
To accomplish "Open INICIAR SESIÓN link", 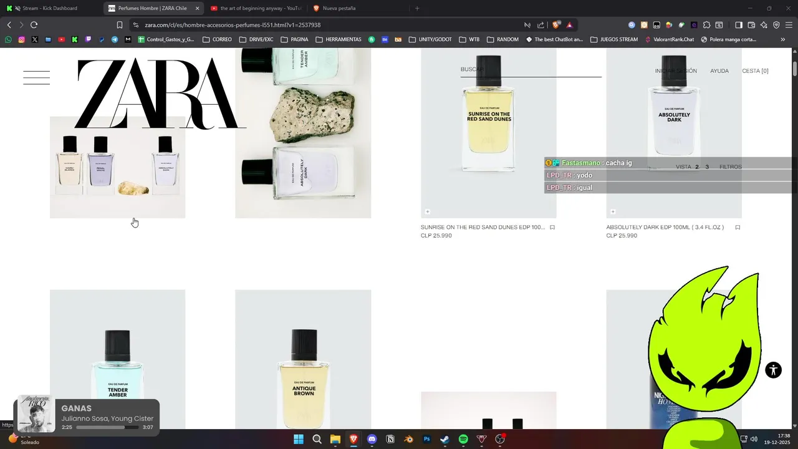I will 676,71.
